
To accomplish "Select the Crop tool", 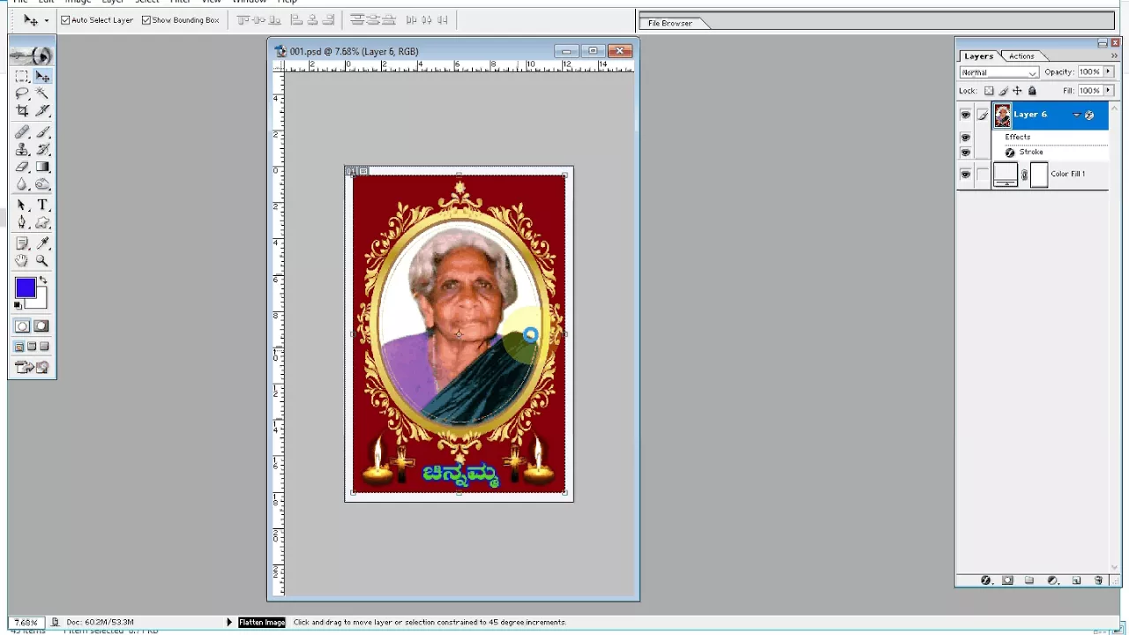I will (22, 110).
